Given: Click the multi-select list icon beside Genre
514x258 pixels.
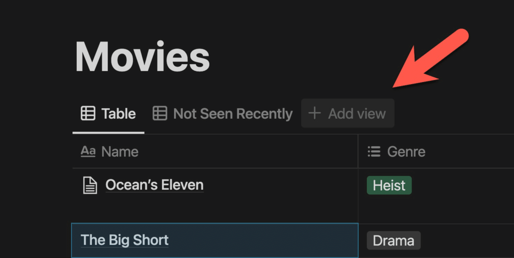Looking at the screenshot, I should tap(374, 151).
